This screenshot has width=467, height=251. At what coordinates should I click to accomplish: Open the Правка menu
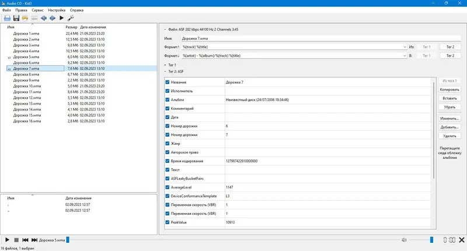[21, 10]
